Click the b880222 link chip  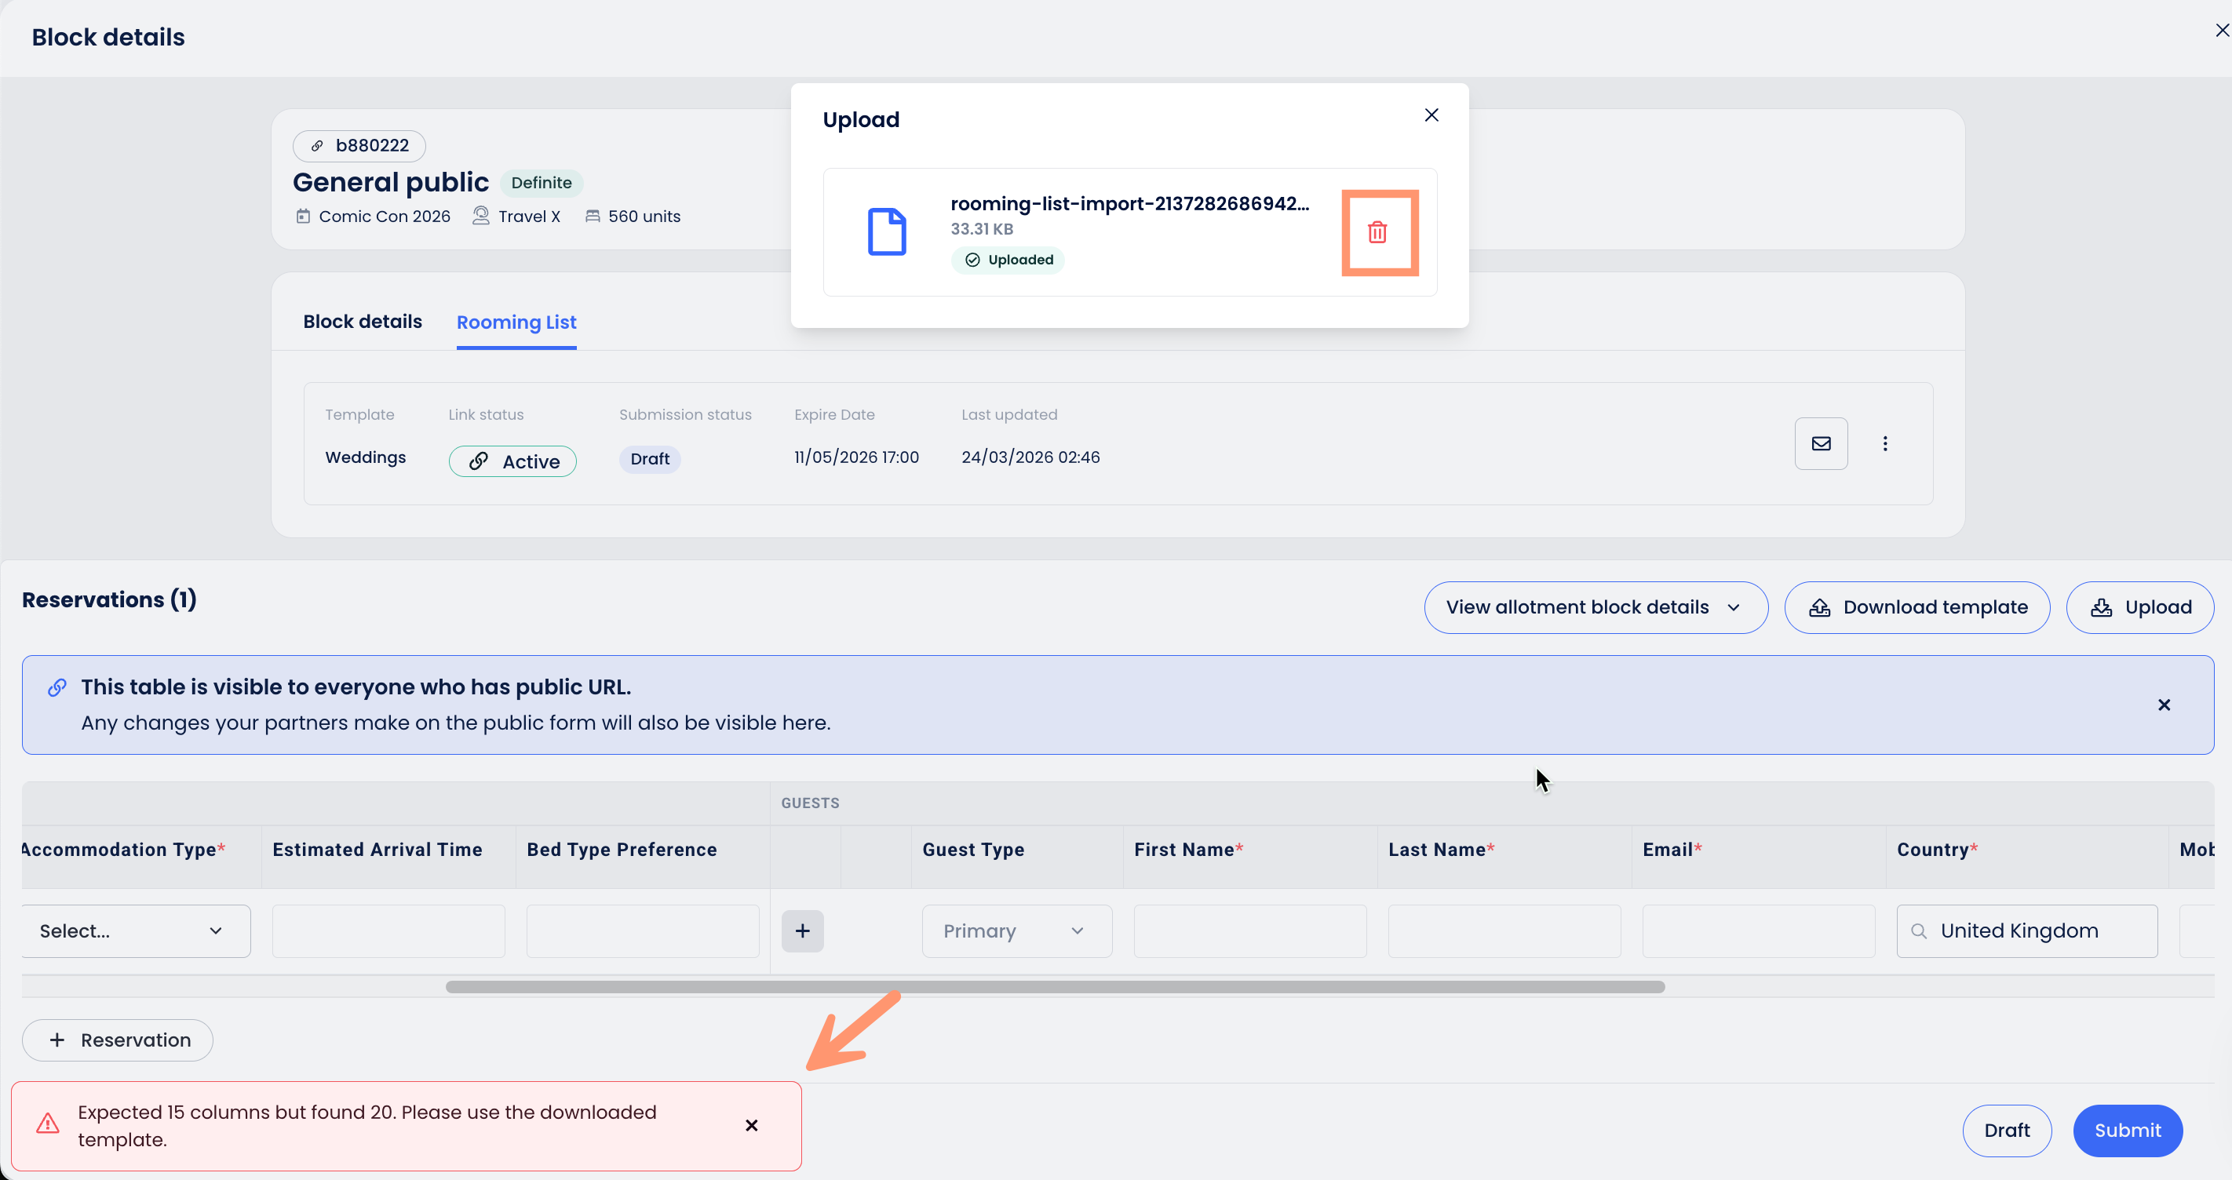click(x=359, y=146)
